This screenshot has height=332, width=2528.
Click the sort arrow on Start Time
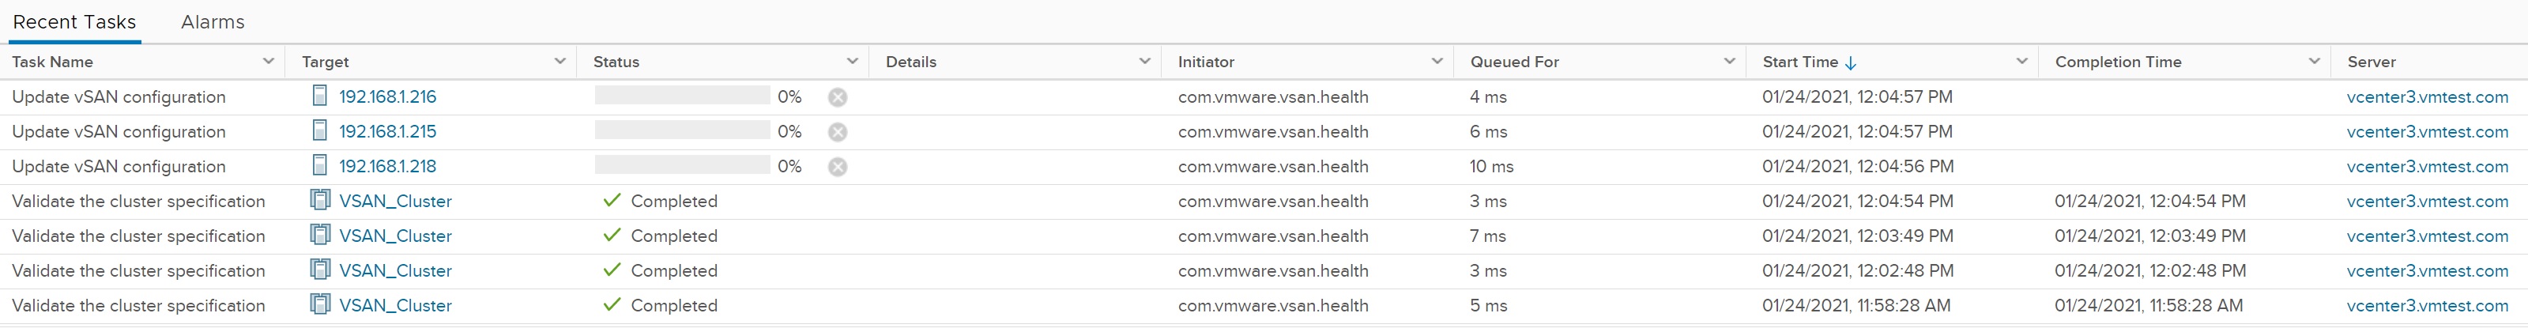coord(1851,63)
